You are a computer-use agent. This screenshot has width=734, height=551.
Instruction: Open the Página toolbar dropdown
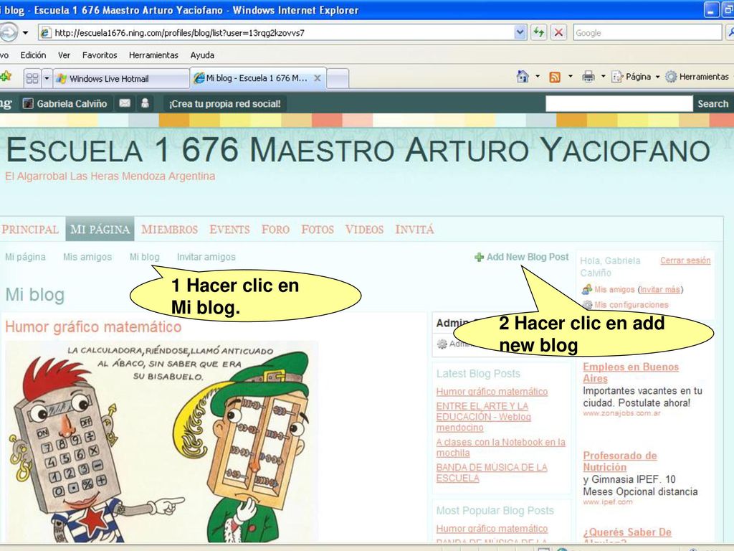(636, 77)
